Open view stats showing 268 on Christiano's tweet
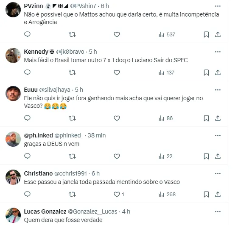The image size is (238, 225). (167, 194)
